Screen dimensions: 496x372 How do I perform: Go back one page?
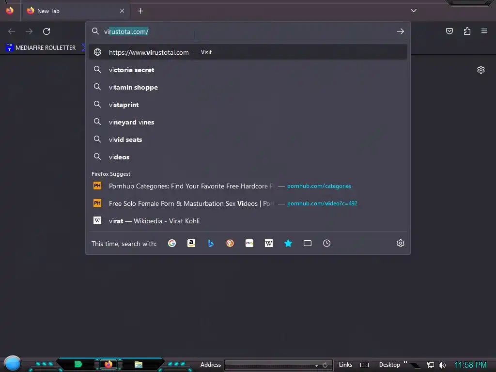tap(12, 31)
